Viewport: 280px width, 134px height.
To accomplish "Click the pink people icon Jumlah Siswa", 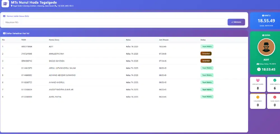I will tap(258, 80).
